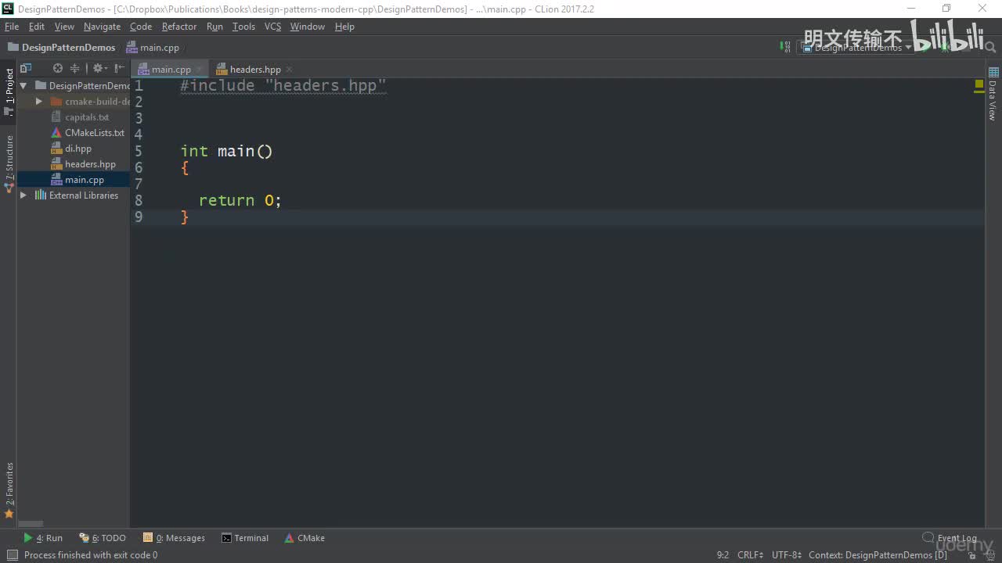Click the 9:2 cursor position indicator
Screen dimensions: 1002x563
click(x=723, y=555)
